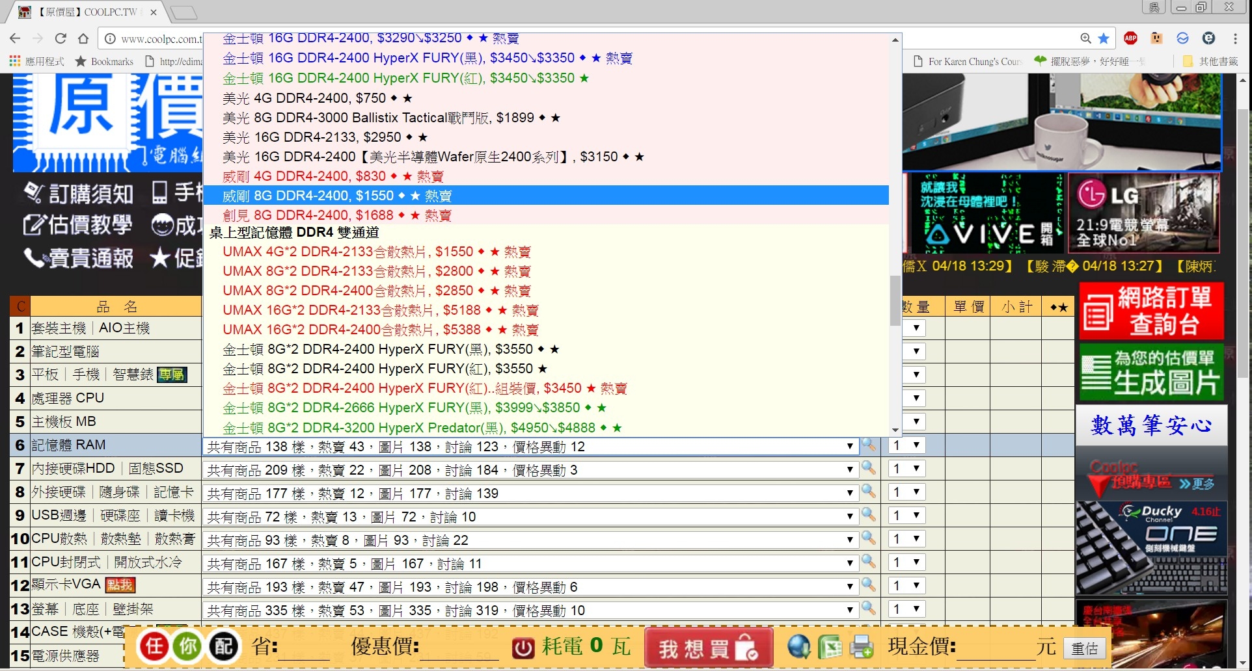Open the dark e-circle extension icon

click(1209, 38)
